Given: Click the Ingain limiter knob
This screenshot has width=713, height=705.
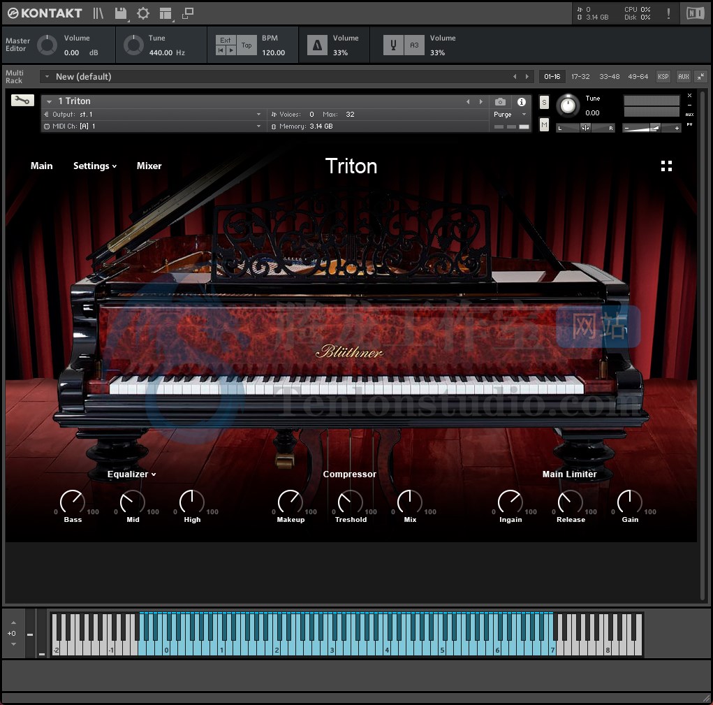Looking at the screenshot, I should coord(510,502).
